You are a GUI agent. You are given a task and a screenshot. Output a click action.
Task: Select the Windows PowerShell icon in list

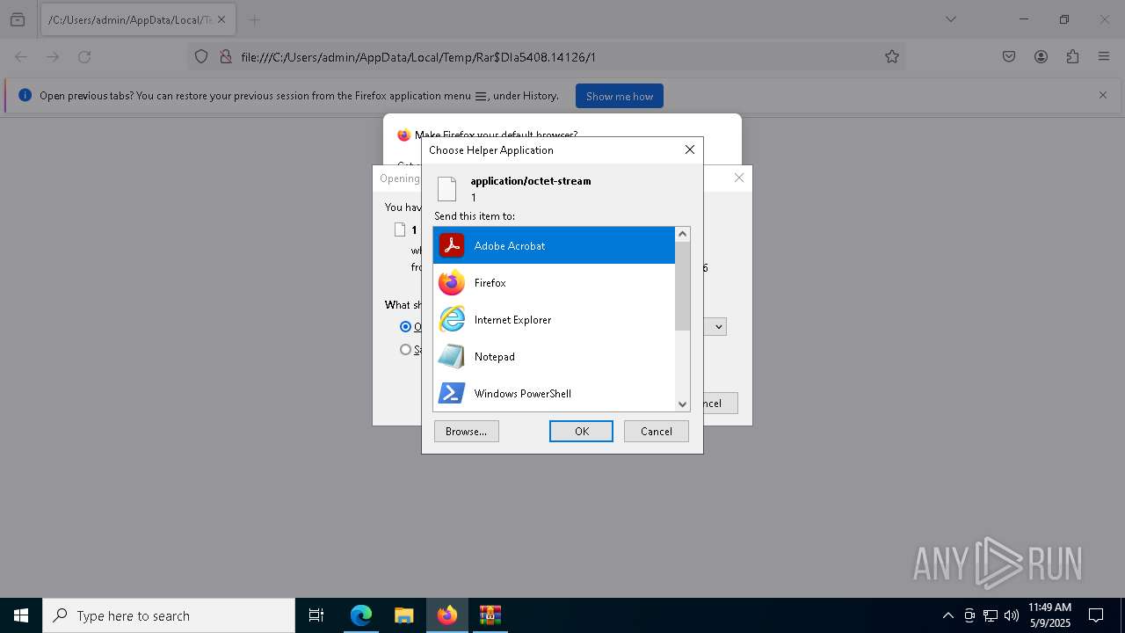click(x=452, y=393)
